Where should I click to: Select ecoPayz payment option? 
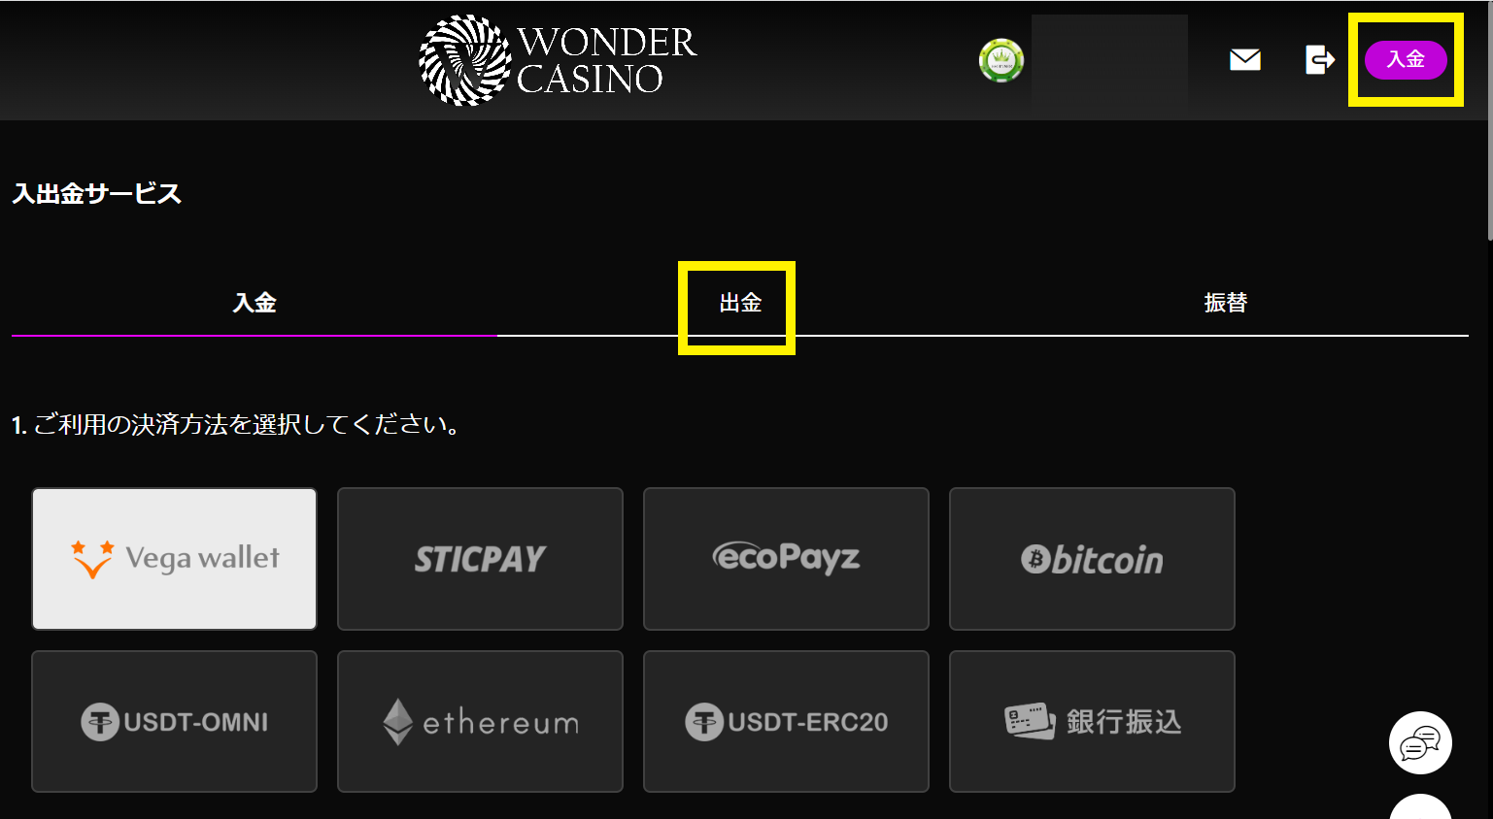(x=786, y=559)
